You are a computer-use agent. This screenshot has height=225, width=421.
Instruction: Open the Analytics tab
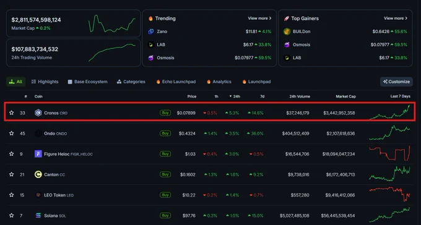click(x=219, y=82)
